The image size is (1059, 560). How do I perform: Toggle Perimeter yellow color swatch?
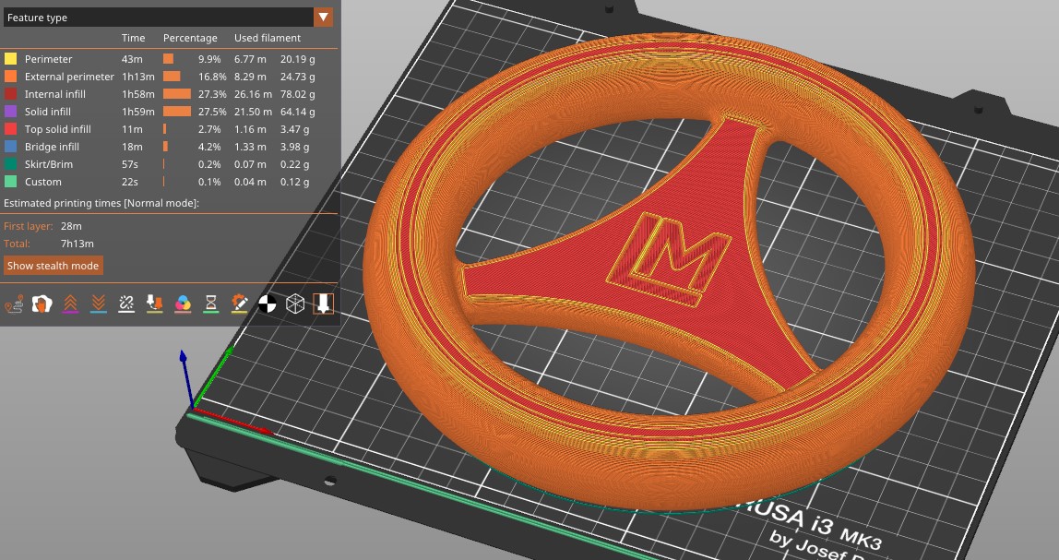tap(11, 59)
